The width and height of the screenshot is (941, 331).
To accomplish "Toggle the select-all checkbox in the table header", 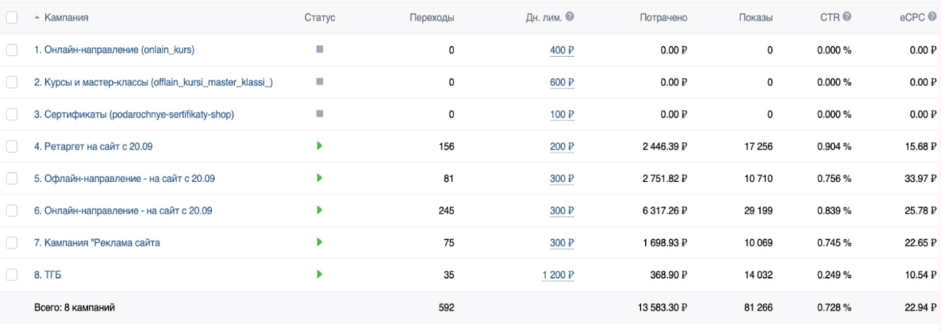I will (12, 17).
